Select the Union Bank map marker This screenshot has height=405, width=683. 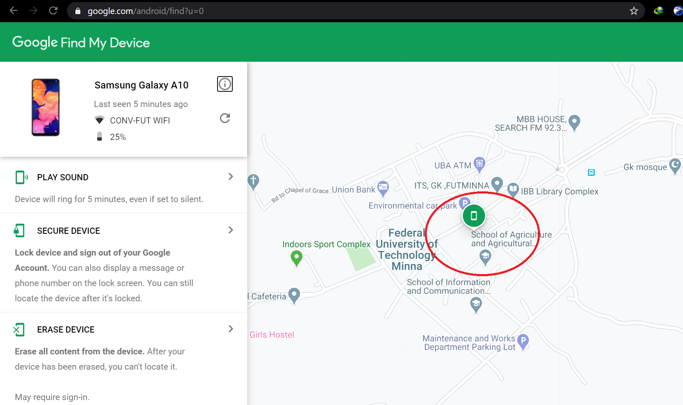383,188
